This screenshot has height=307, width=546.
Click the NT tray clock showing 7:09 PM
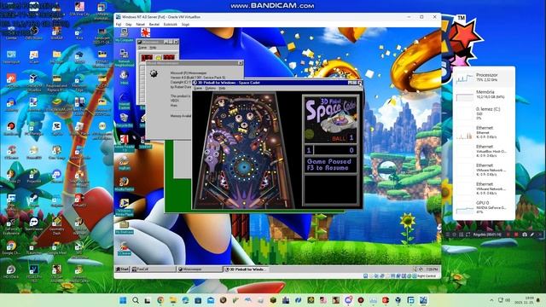[x=432, y=269]
